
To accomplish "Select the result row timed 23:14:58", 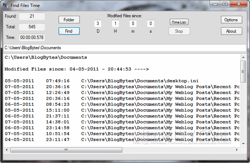I will pos(122,128).
